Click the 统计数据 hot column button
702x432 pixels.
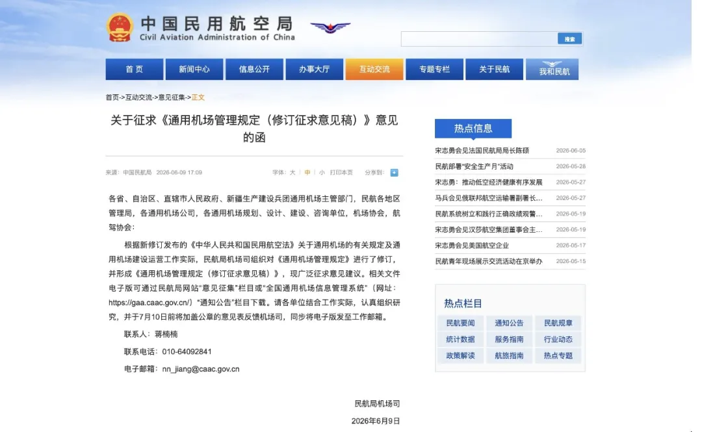[x=460, y=339]
